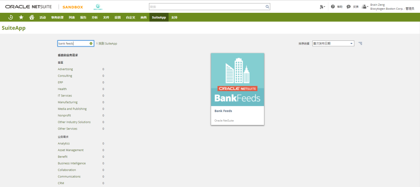This screenshot has height=187, width=420.
Task: Filter by Other Industry Solutions category
Action: click(74, 122)
